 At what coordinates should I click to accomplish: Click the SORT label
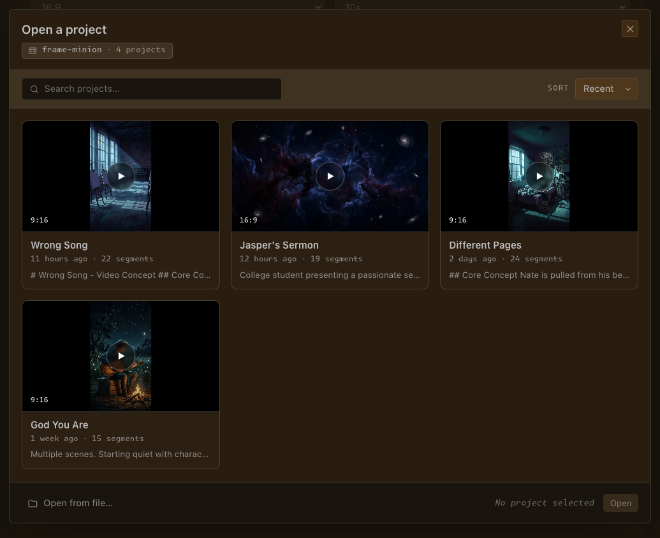(558, 88)
